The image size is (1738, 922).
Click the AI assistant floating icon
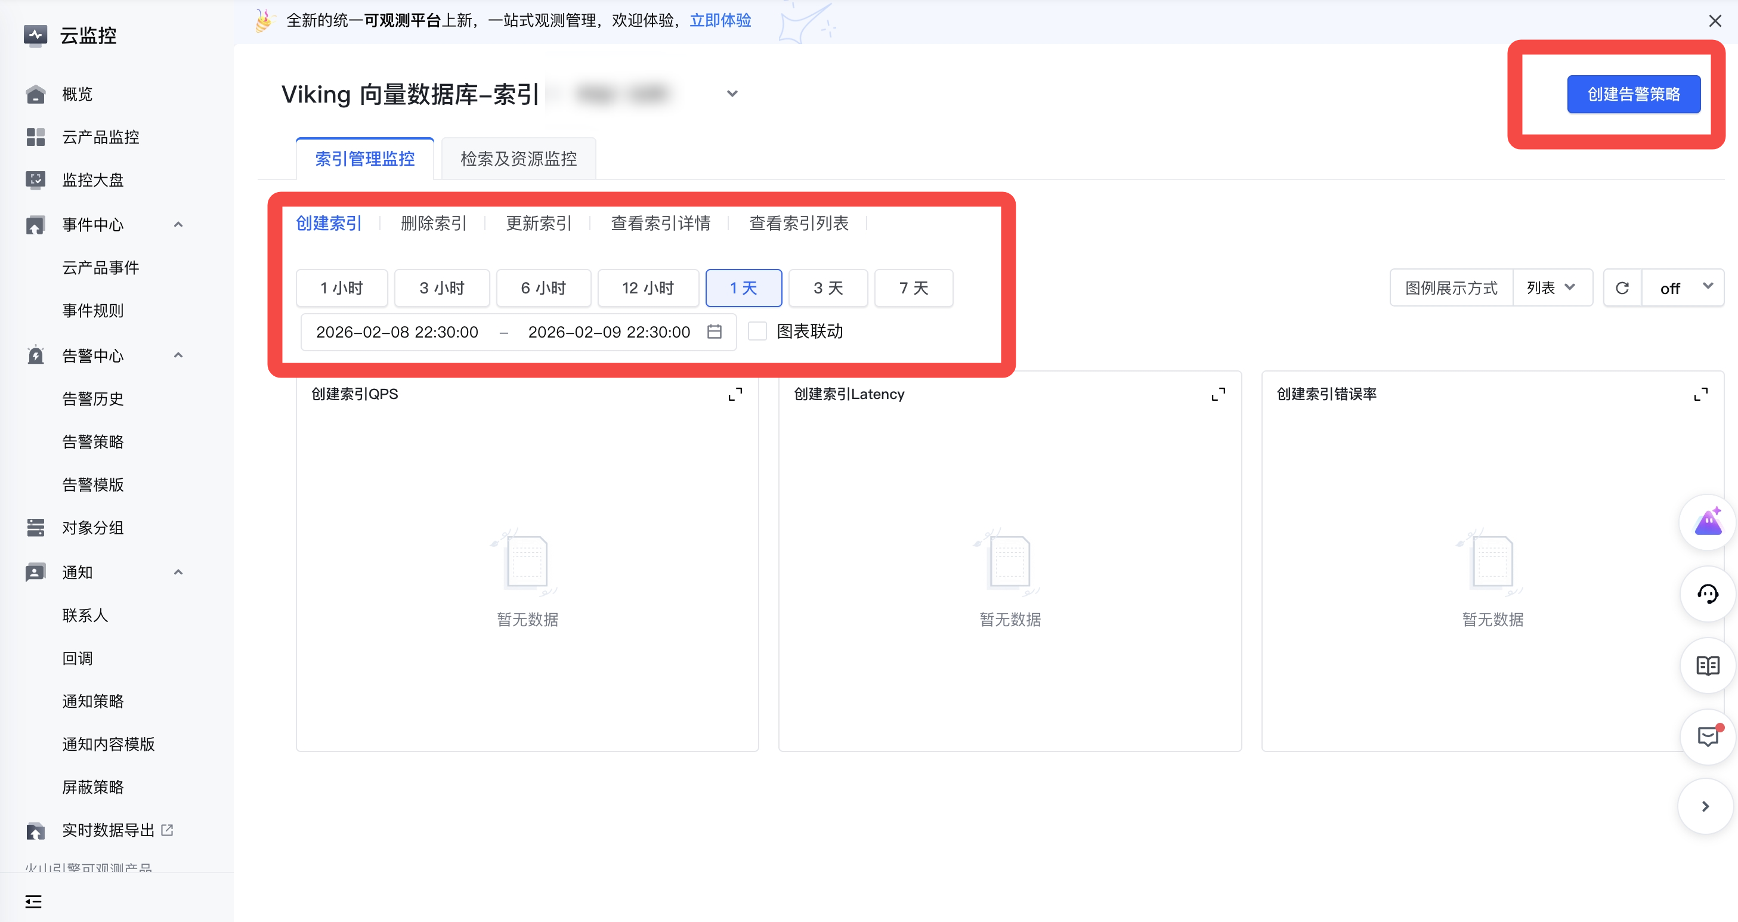(x=1707, y=522)
